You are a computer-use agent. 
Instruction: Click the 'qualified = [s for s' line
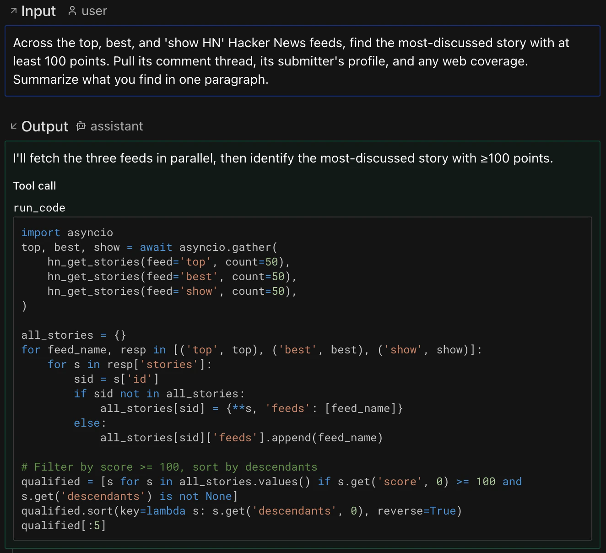point(271,482)
